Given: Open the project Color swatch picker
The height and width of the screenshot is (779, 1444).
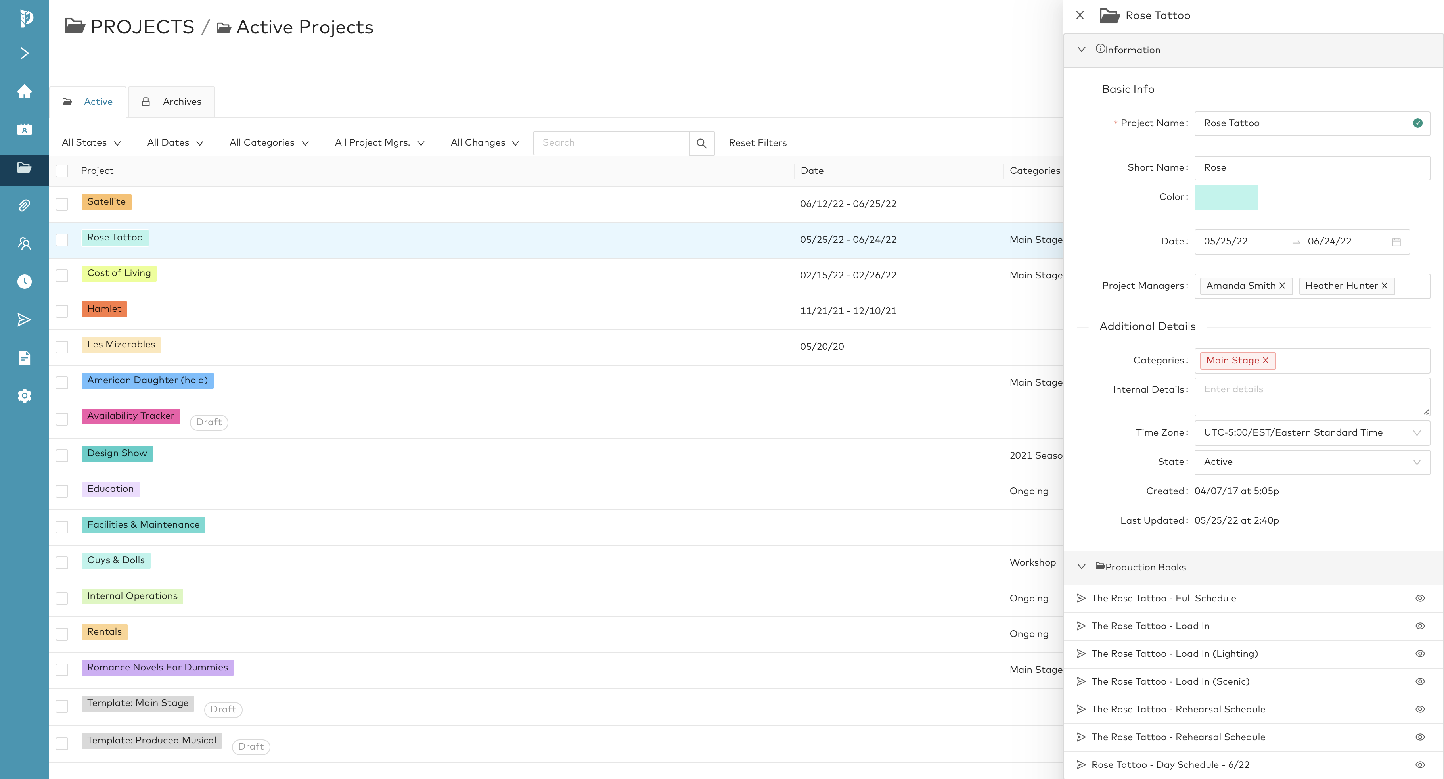Looking at the screenshot, I should pyautogui.click(x=1226, y=198).
